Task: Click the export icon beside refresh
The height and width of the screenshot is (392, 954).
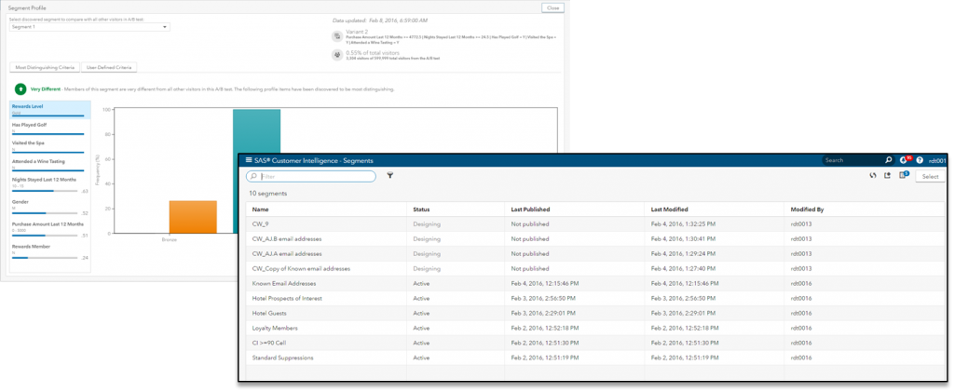Action: (888, 176)
